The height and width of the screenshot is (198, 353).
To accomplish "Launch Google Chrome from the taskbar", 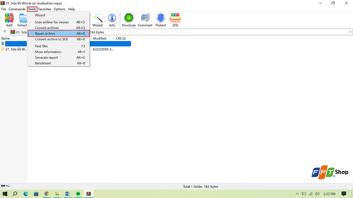I will tap(47, 194).
